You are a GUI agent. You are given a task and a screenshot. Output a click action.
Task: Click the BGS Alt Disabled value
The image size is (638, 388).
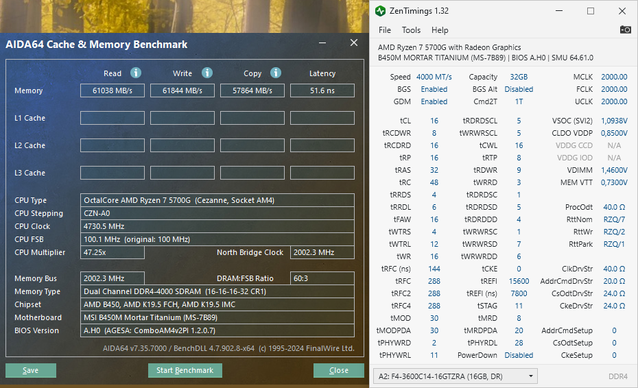coord(519,89)
